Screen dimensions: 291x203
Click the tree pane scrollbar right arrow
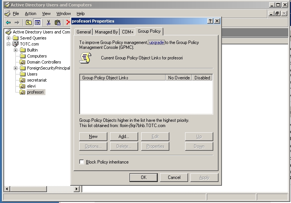[77, 189]
